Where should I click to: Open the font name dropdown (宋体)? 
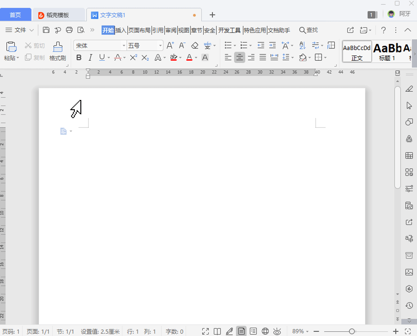(100, 46)
